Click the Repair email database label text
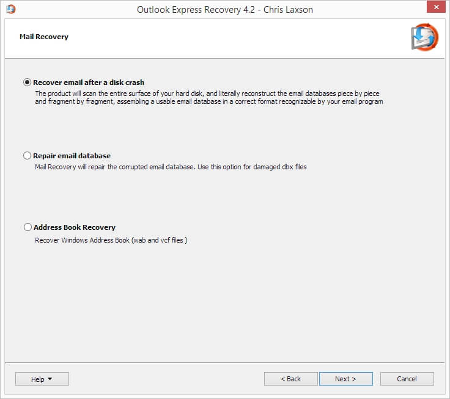Viewport: 450px width, 399px height. pos(72,156)
